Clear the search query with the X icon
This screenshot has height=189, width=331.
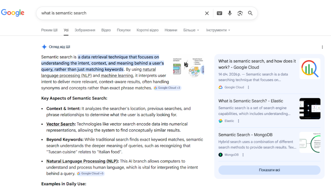207,13
